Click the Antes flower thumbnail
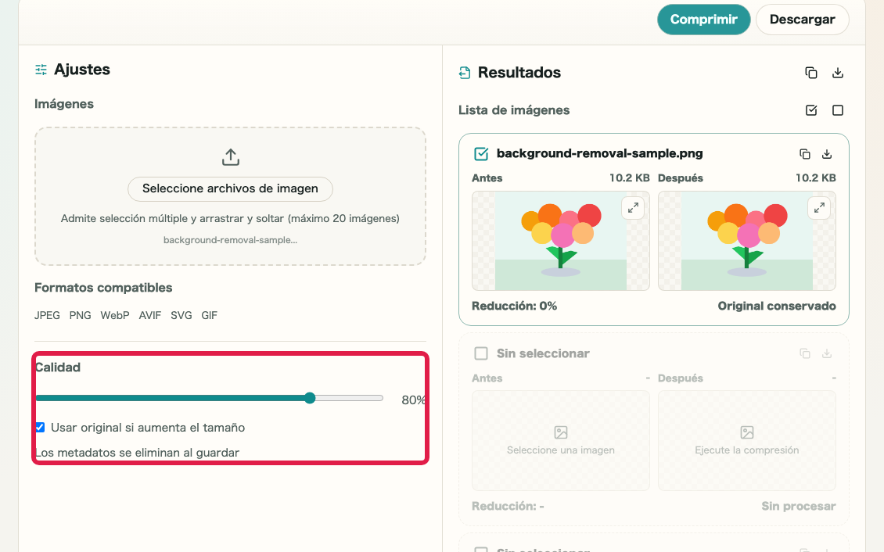 (560, 241)
